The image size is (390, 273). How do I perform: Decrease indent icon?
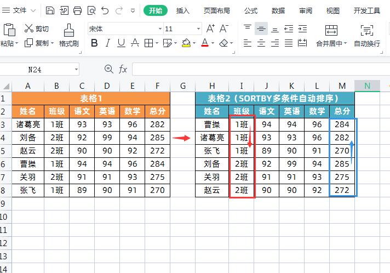coord(289,29)
